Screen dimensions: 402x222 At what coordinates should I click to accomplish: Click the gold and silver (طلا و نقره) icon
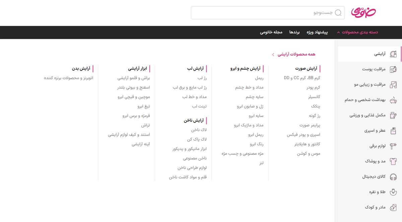393,192
